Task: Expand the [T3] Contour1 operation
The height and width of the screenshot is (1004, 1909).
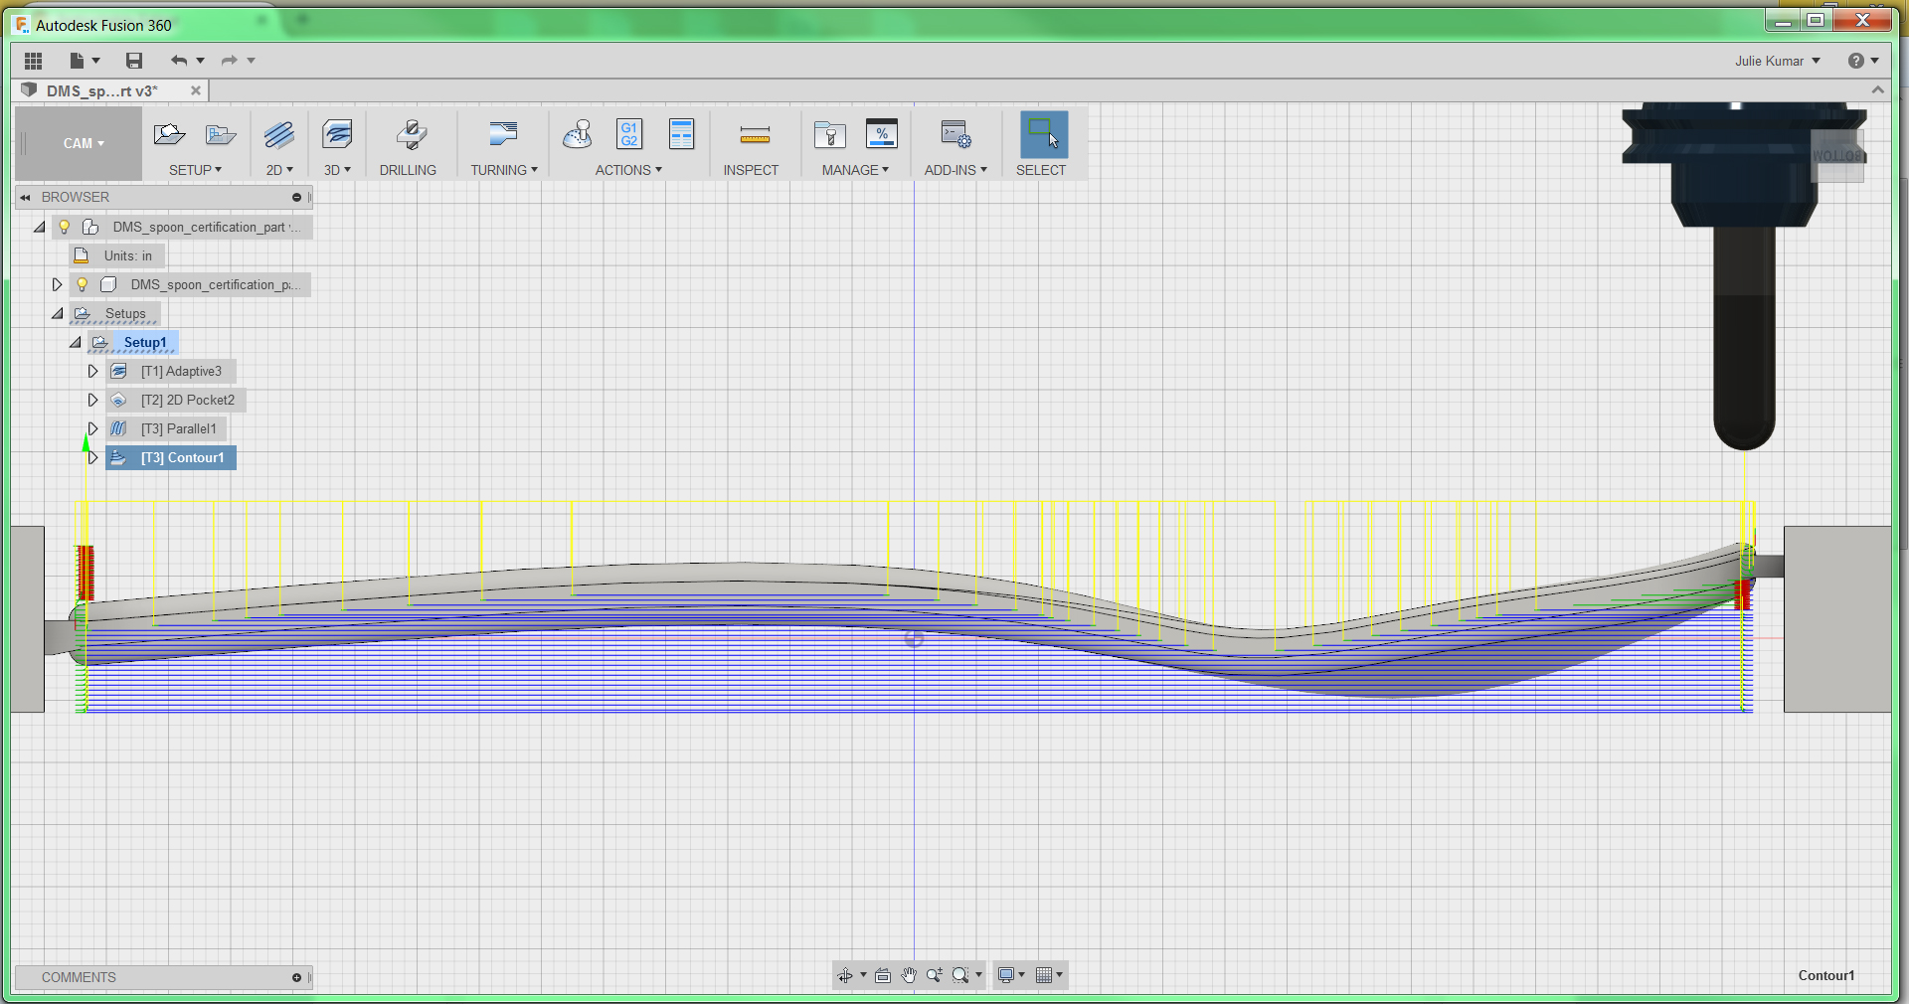Action: (x=93, y=457)
